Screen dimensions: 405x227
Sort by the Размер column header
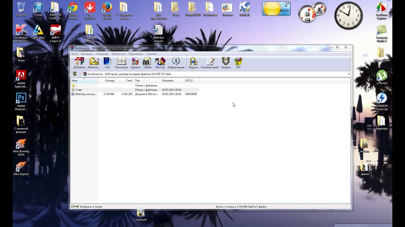106,81
